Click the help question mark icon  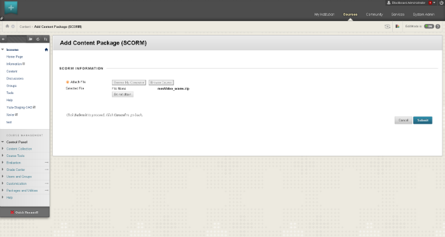(x=437, y=26)
